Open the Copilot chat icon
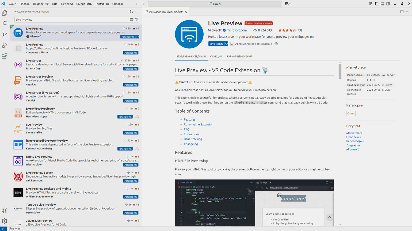 (x=287, y=4)
